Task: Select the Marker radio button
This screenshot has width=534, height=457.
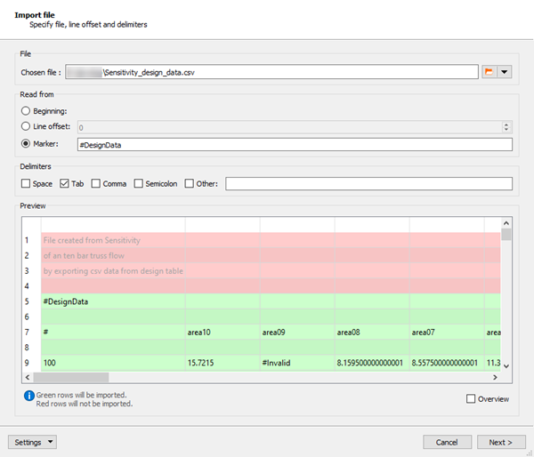Action: [26, 144]
